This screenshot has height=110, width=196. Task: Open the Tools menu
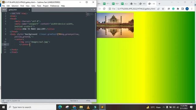[x=39, y=6]
